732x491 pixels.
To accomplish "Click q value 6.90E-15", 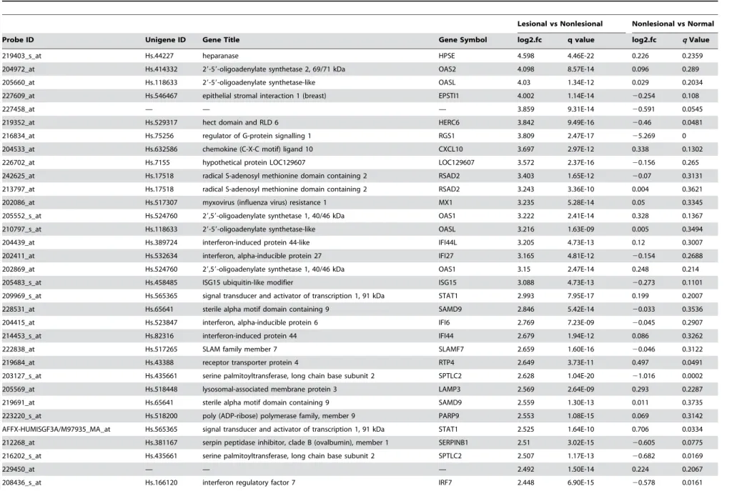I will point(580,483).
